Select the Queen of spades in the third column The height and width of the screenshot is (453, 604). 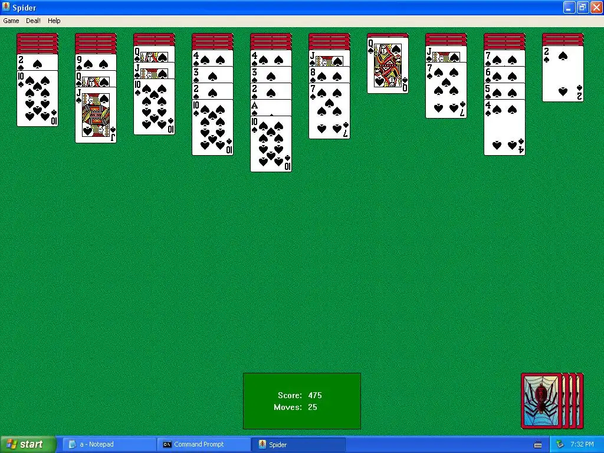click(x=154, y=54)
